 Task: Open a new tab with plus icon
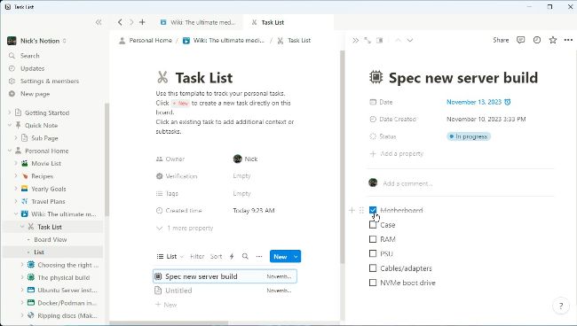pos(142,22)
